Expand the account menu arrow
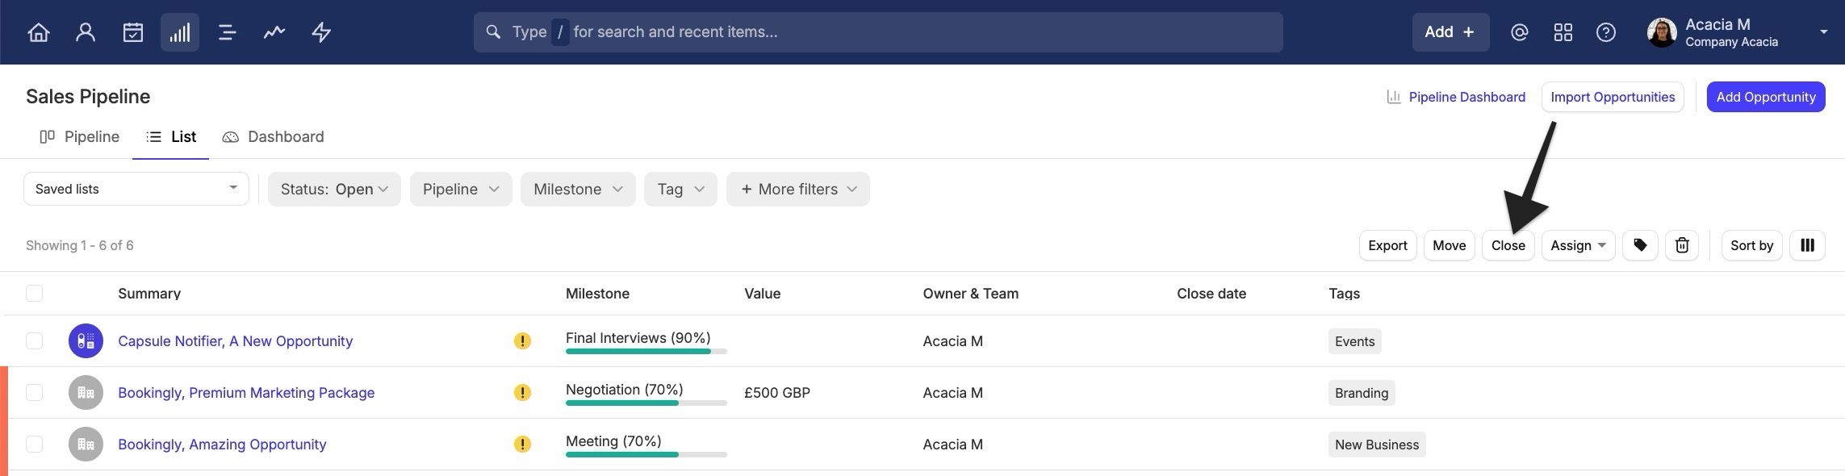This screenshot has height=476, width=1845. tap(1823, 32)
